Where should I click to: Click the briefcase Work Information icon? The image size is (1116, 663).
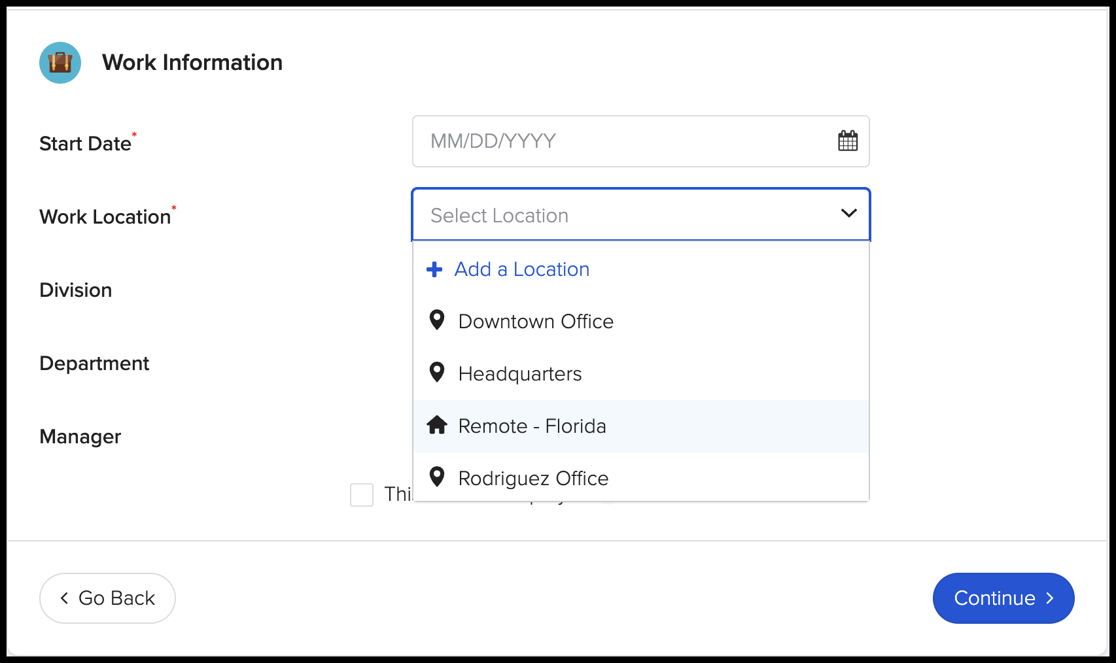pyautogui.click(x=60, y=63)
